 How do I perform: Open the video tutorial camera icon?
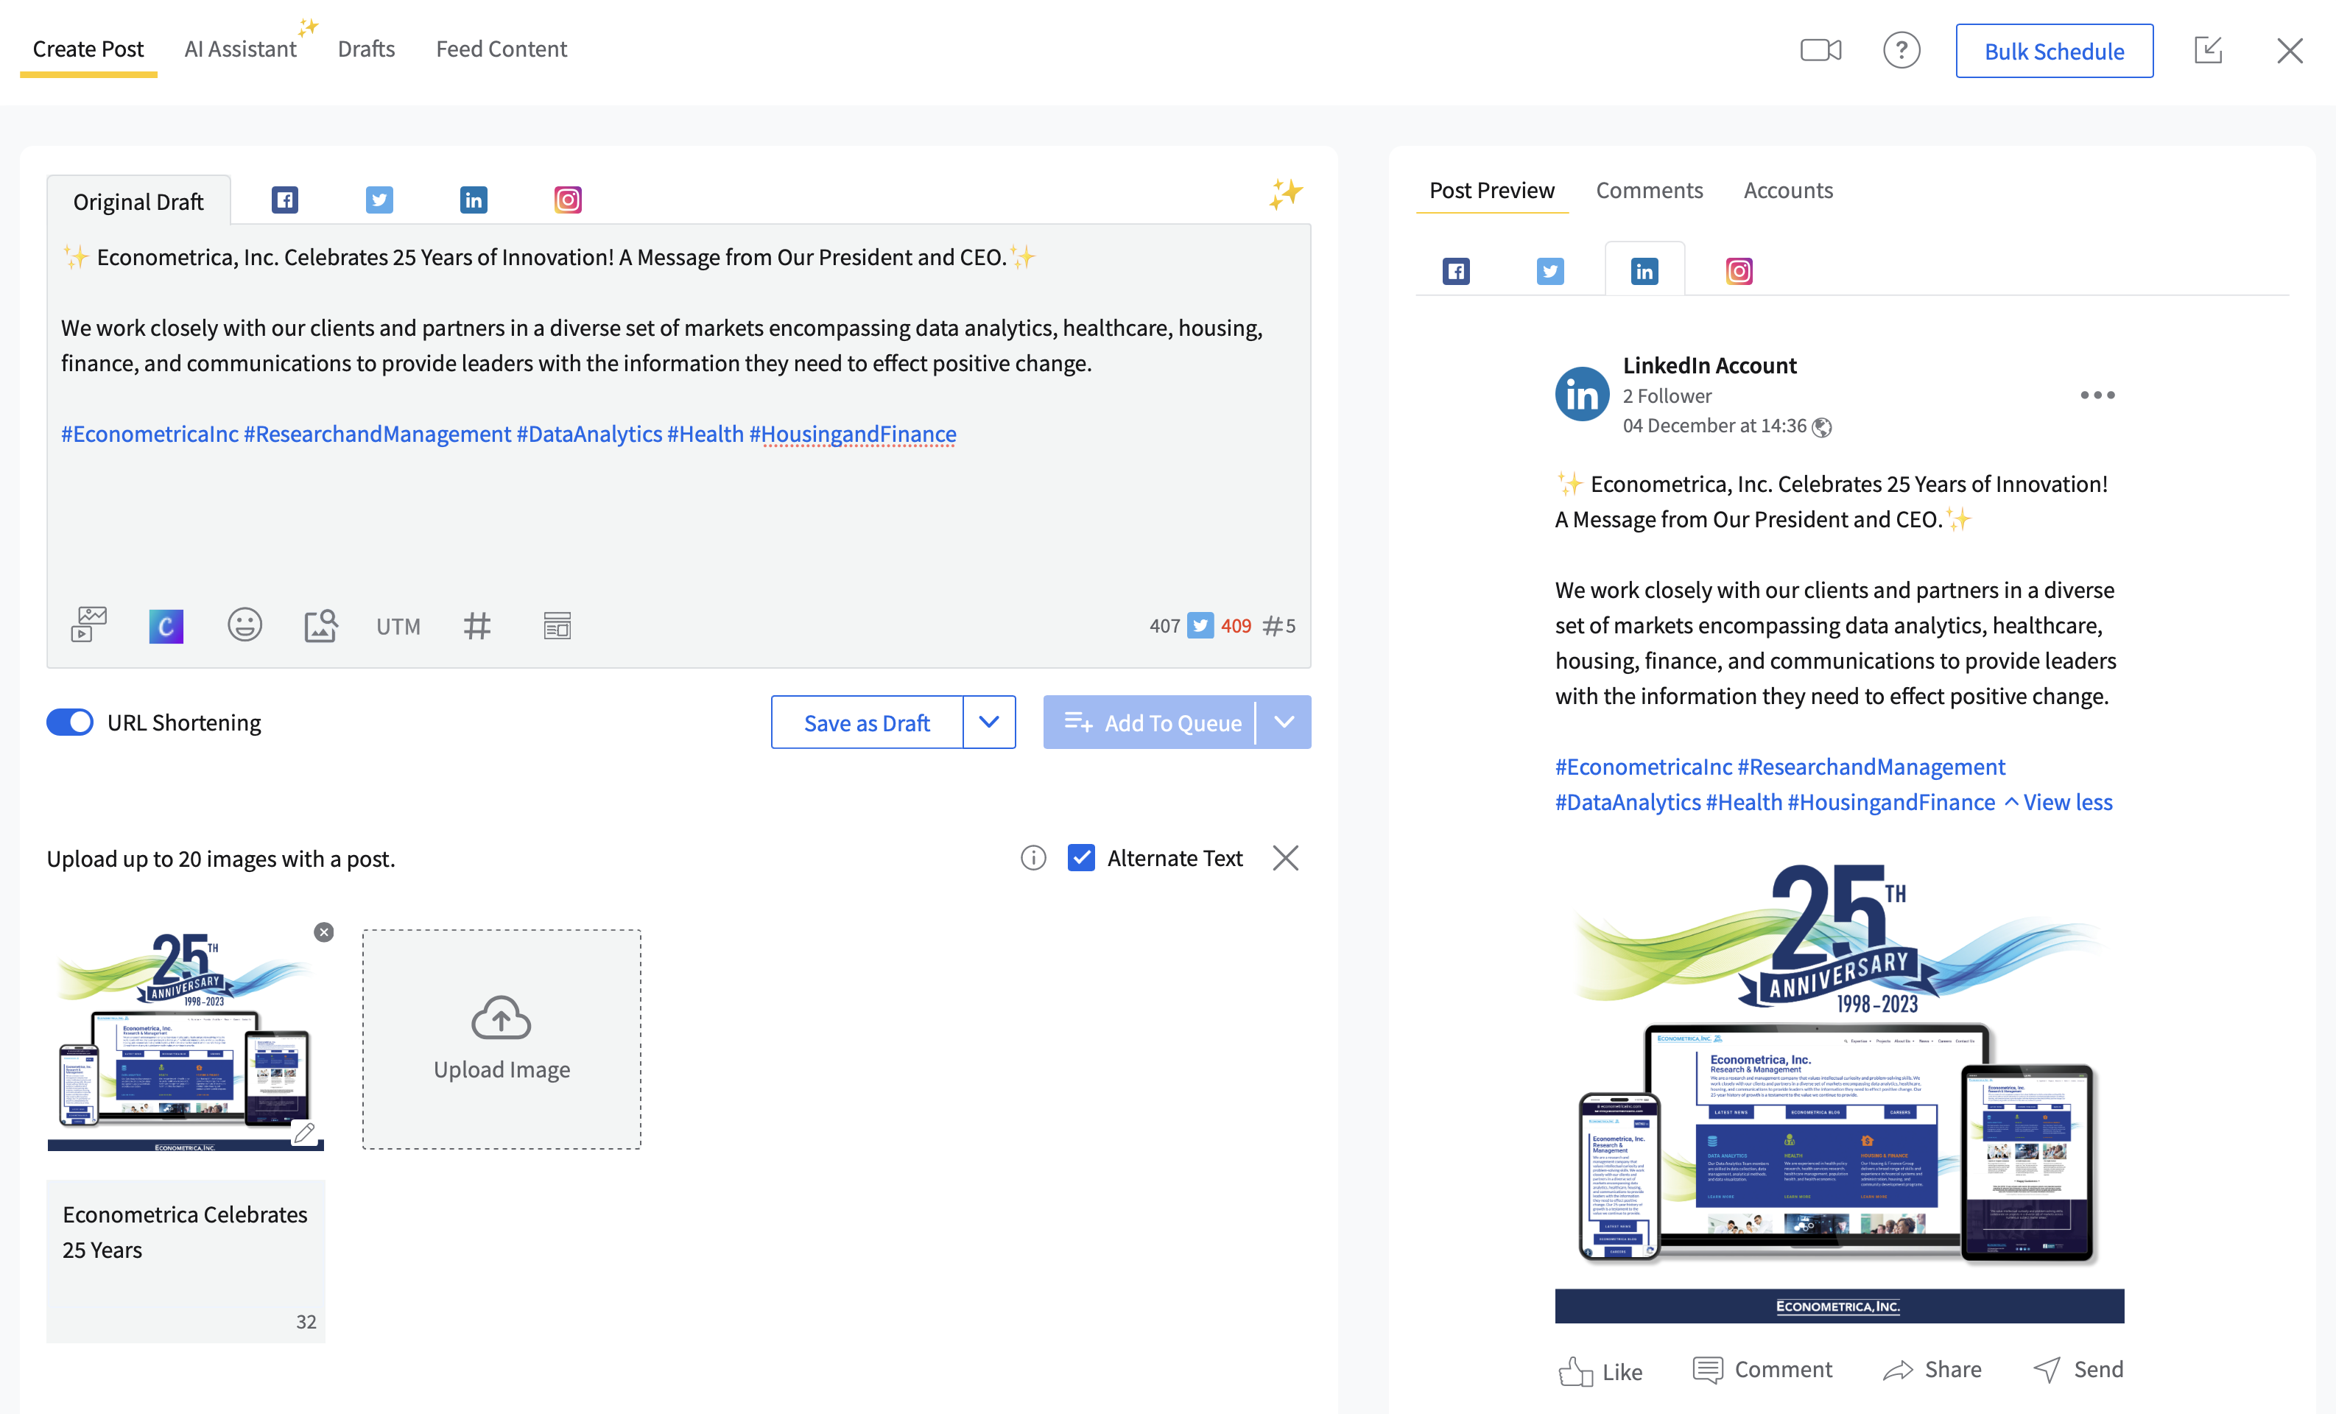pos(1820,49)
